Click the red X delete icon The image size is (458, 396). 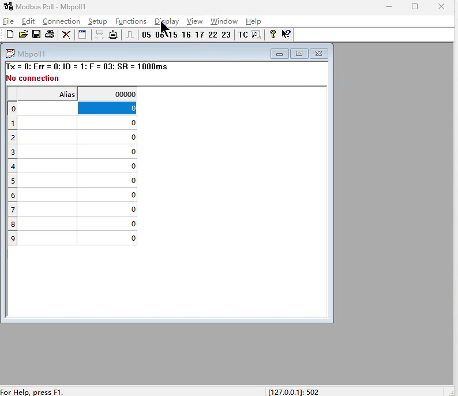click(66, 35)
